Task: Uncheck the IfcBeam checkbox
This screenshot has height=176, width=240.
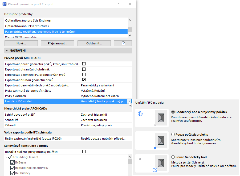Action: [13, 162]
